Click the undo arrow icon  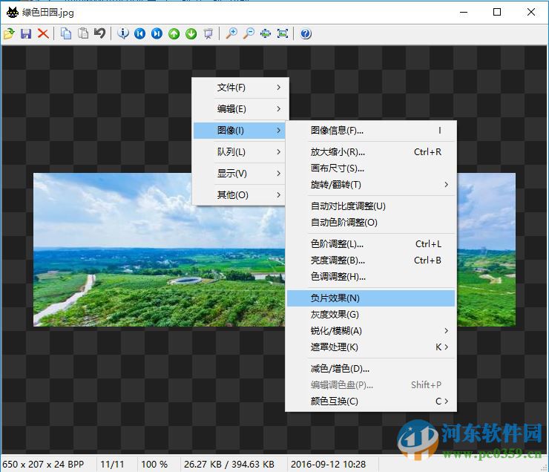100,33
